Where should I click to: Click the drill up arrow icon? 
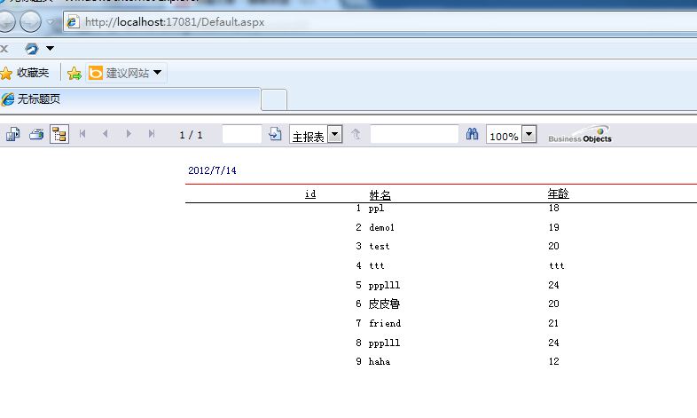click(x=356, y=134)
